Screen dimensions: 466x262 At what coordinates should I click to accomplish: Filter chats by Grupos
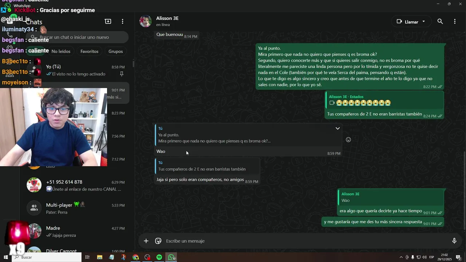[x=116, y=51]
